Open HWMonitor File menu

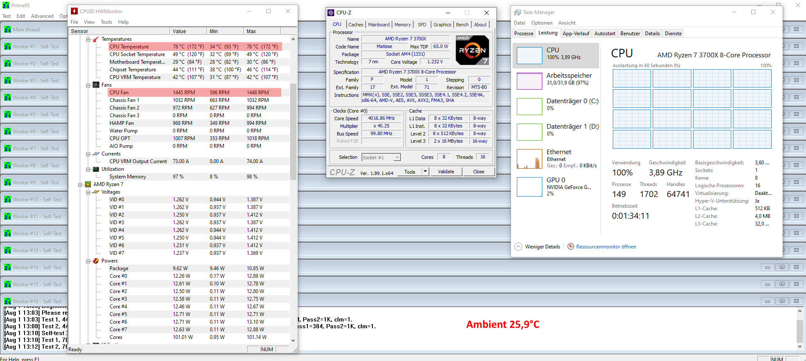(x=74, y=22)
